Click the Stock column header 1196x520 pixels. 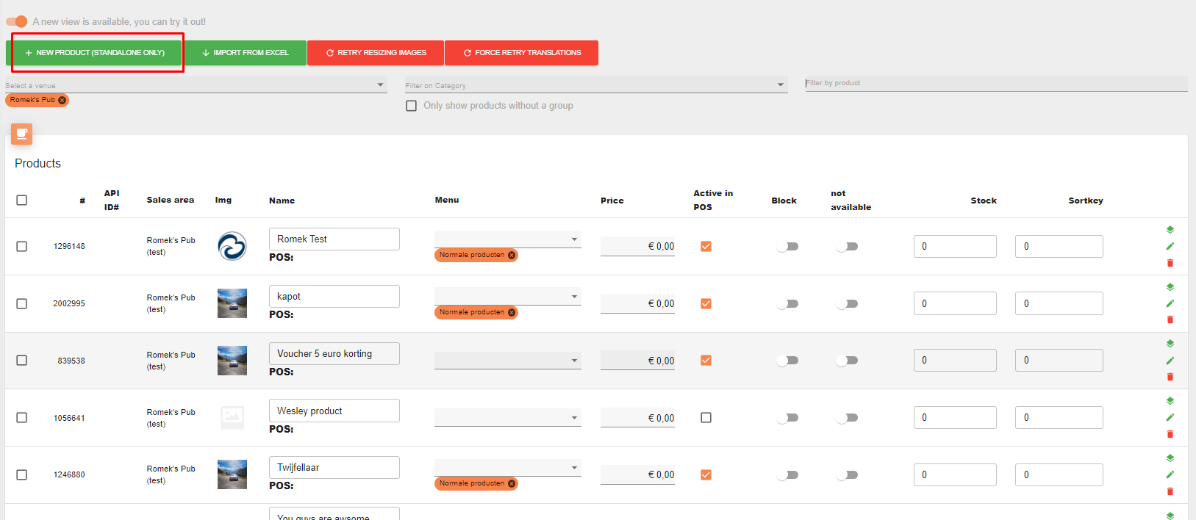984,201
